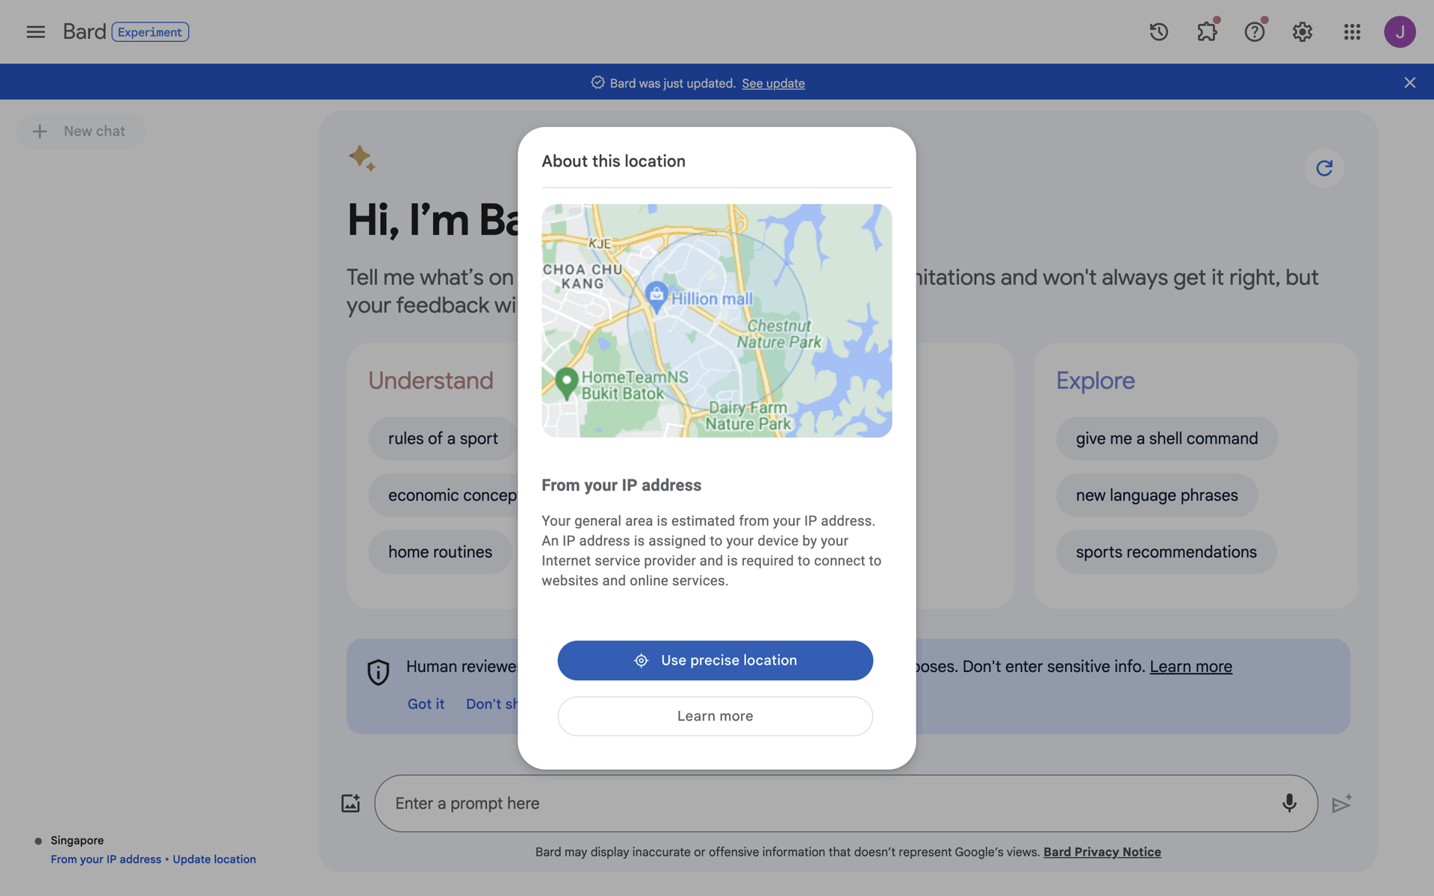Open the help question mark icon

(1255, 31)
